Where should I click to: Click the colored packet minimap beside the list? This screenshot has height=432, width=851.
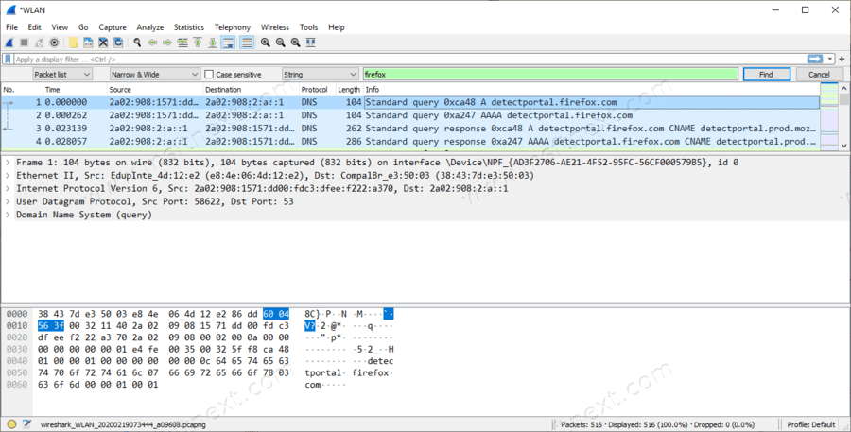pyautogui.click(x=829, y=116)
